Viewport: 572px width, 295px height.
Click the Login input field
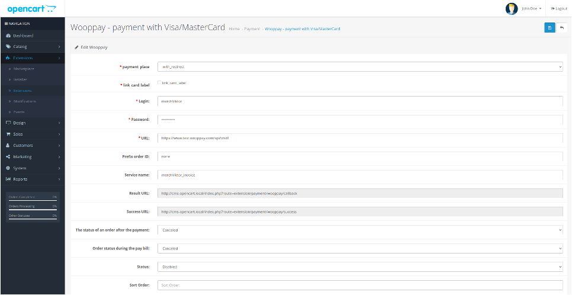(x=360, y=101)
